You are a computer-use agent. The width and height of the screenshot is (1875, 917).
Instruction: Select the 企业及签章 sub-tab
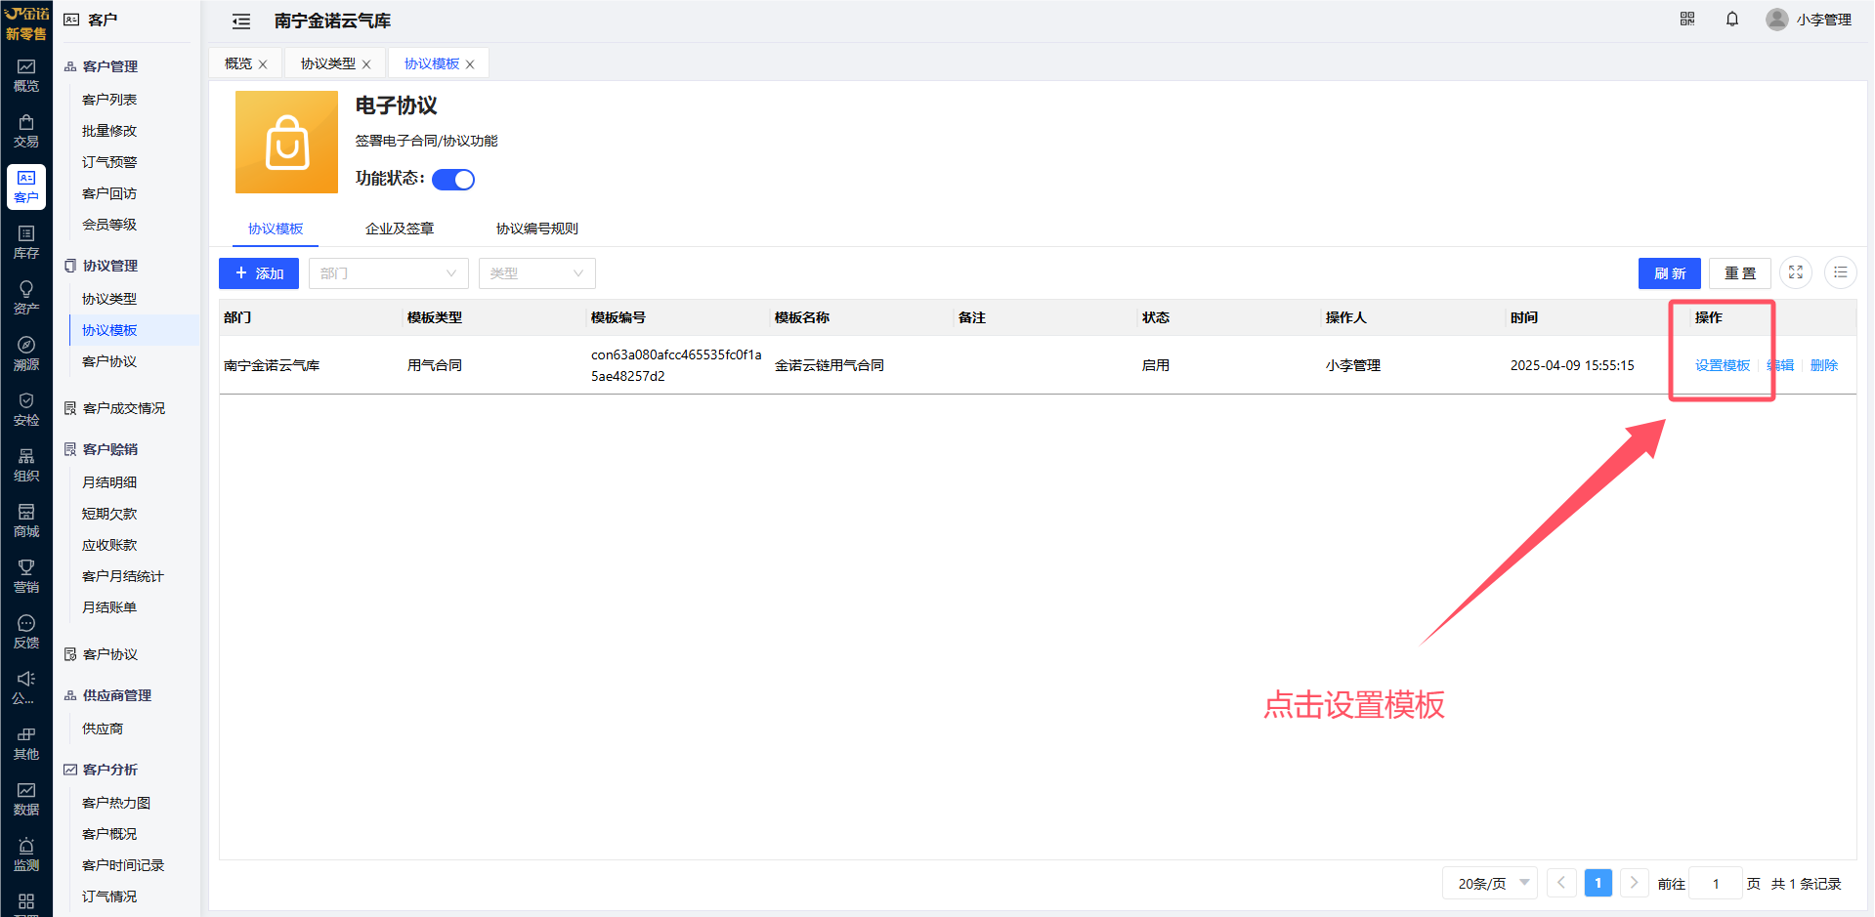coord(400,229)
